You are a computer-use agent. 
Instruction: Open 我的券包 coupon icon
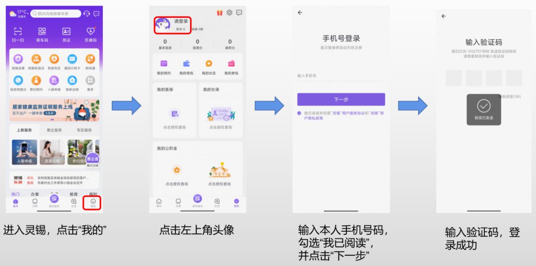[231, 64]
